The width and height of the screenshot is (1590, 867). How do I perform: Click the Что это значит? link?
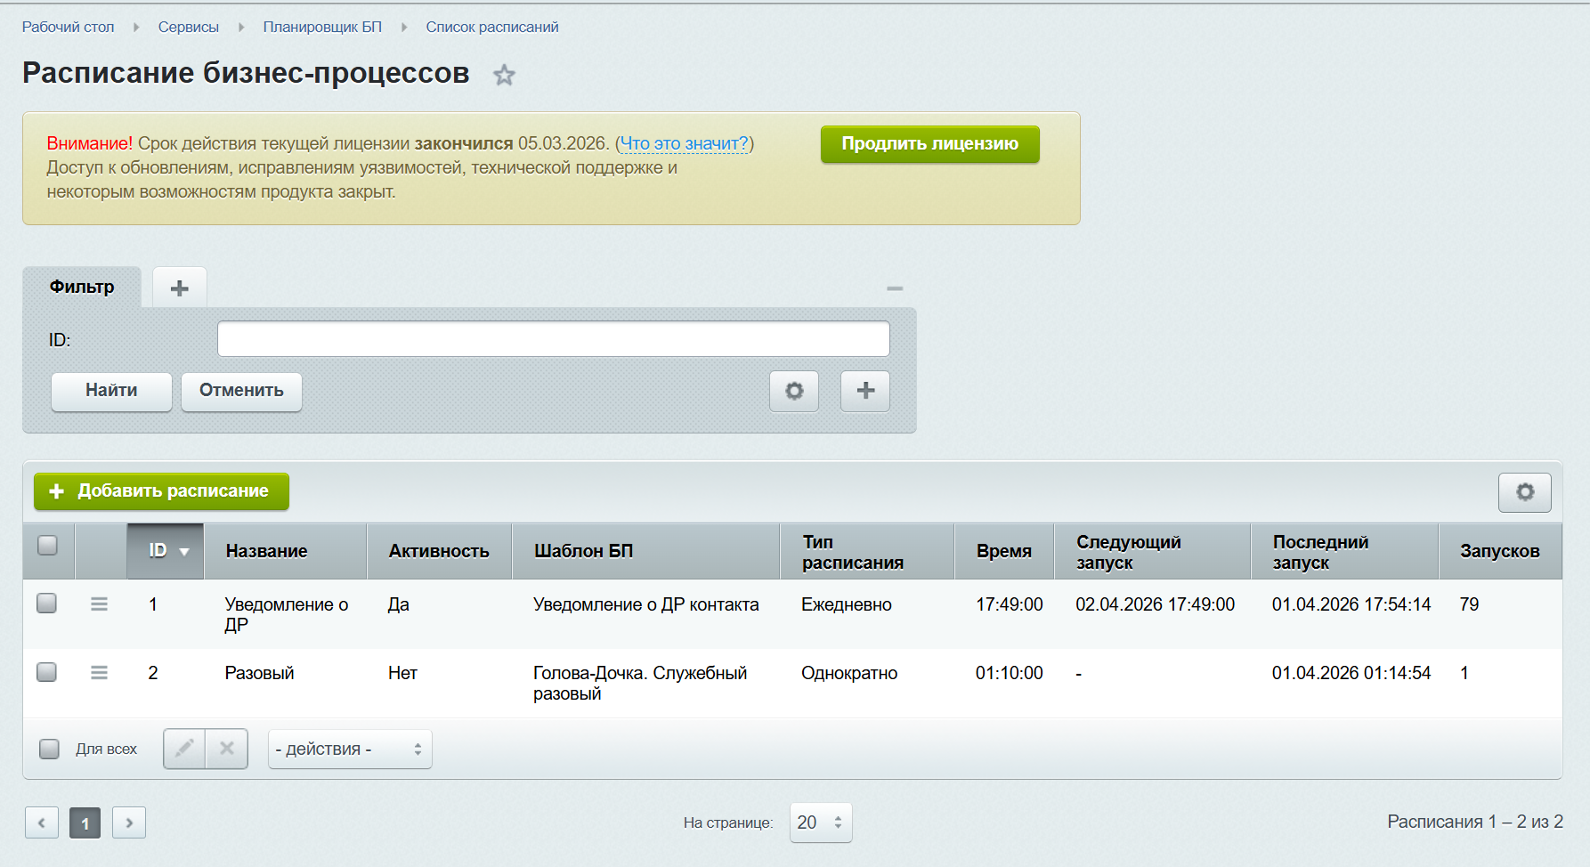click(685, 143)
